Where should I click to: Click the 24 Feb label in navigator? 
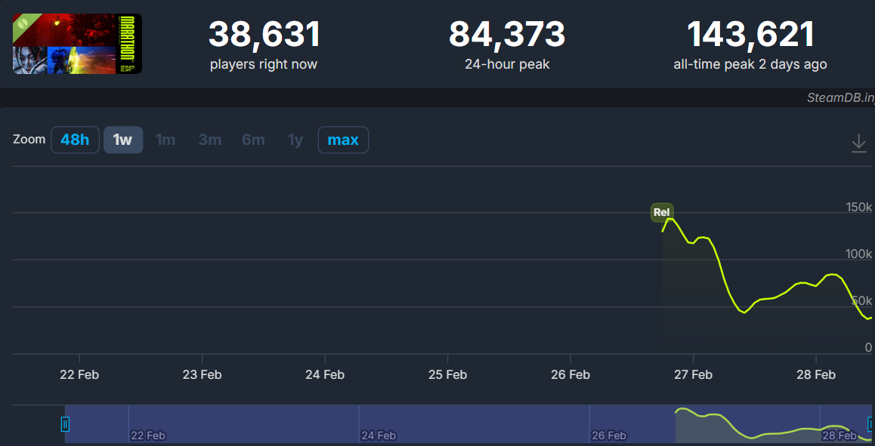click(x=379, y=435)
